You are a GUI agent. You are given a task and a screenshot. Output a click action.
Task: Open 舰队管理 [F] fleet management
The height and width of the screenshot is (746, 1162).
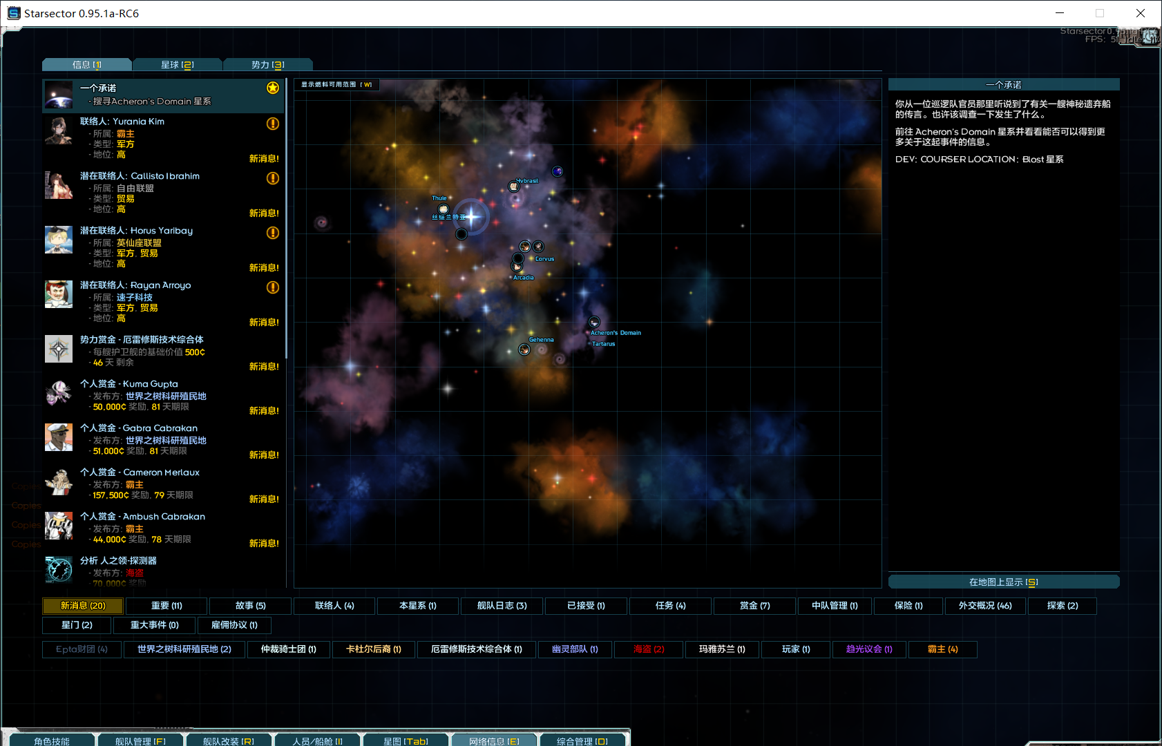[x=140, y=740]
